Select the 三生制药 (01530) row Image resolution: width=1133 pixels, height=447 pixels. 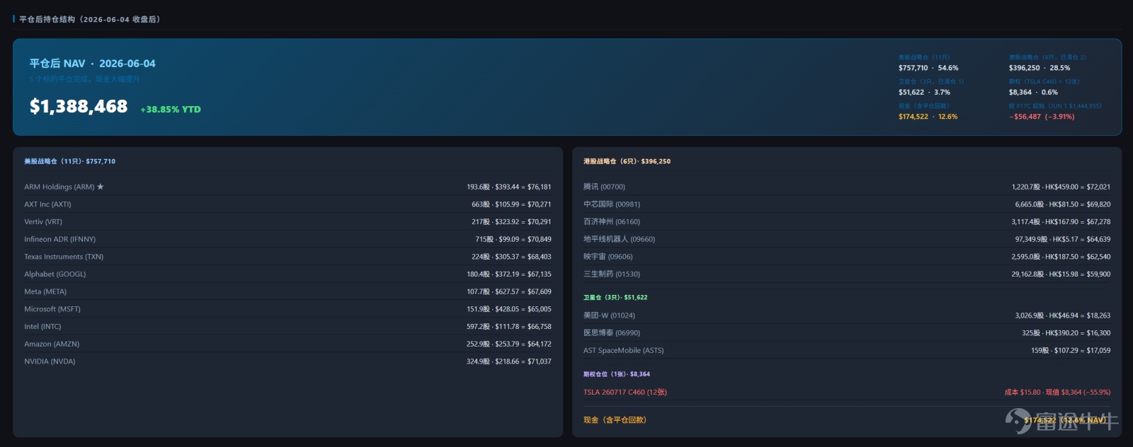(x=847, y=274)
